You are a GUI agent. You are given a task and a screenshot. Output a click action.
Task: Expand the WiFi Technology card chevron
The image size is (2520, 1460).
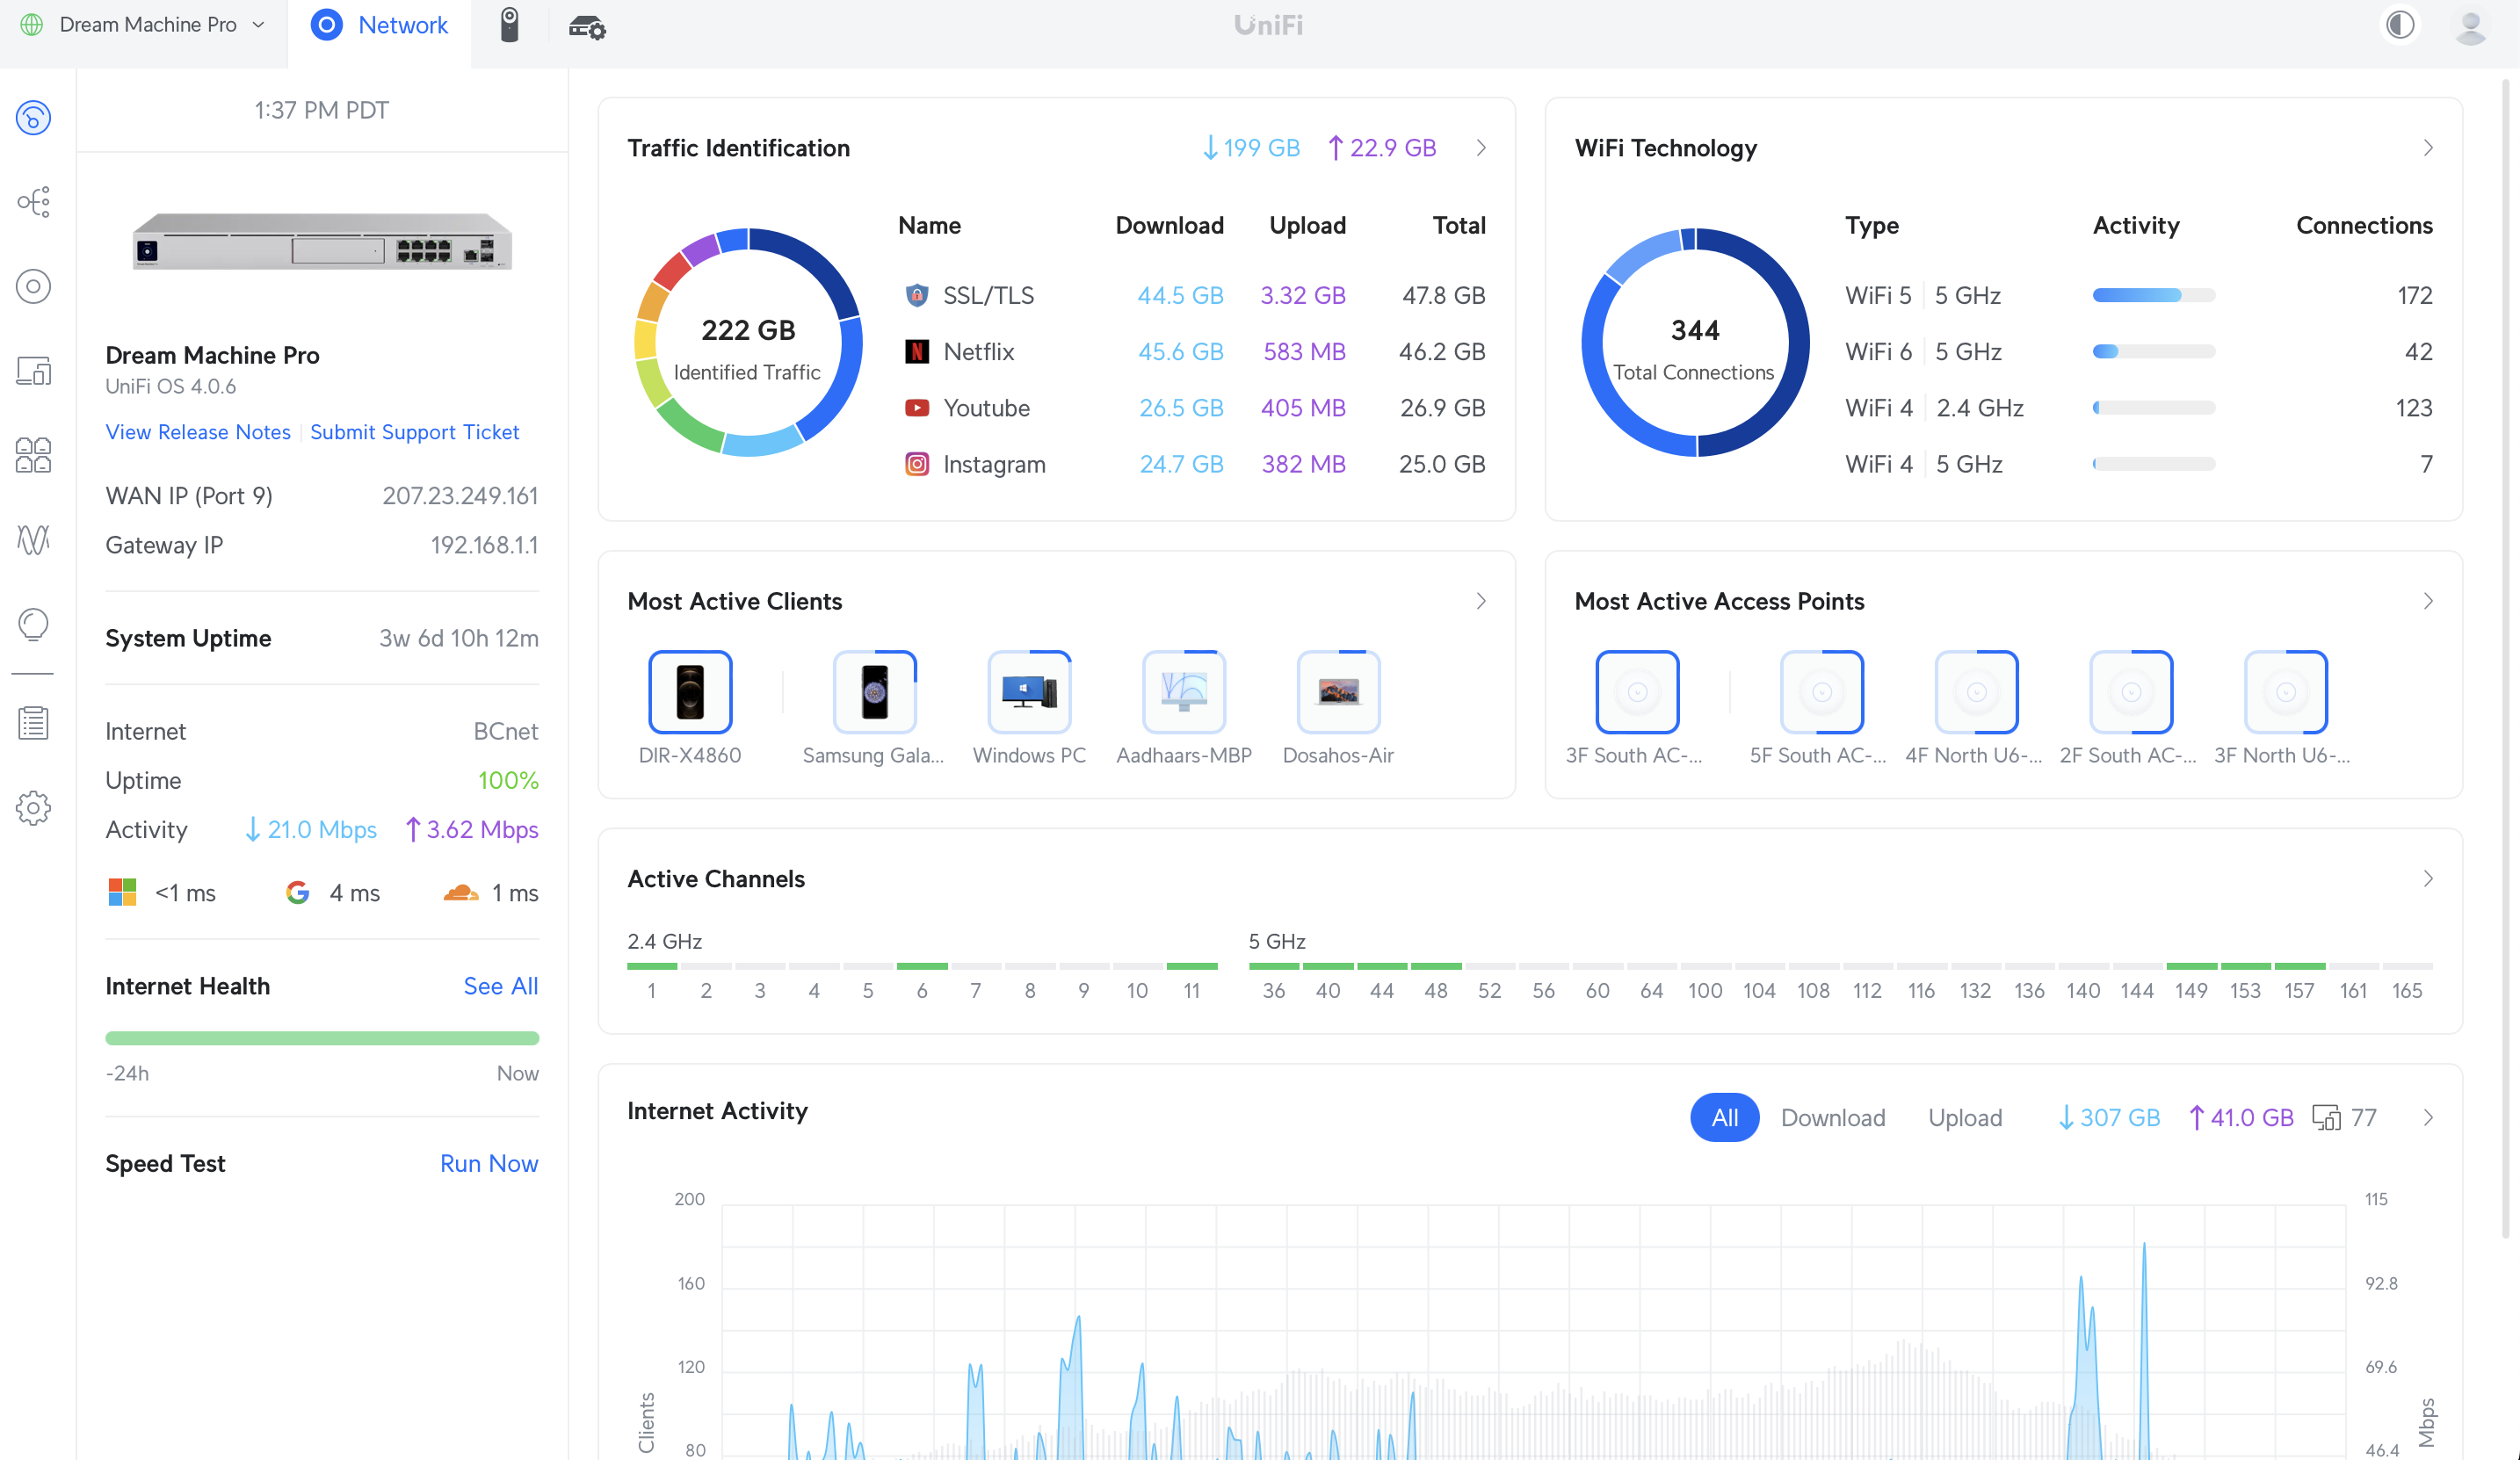click(2428, 148)
